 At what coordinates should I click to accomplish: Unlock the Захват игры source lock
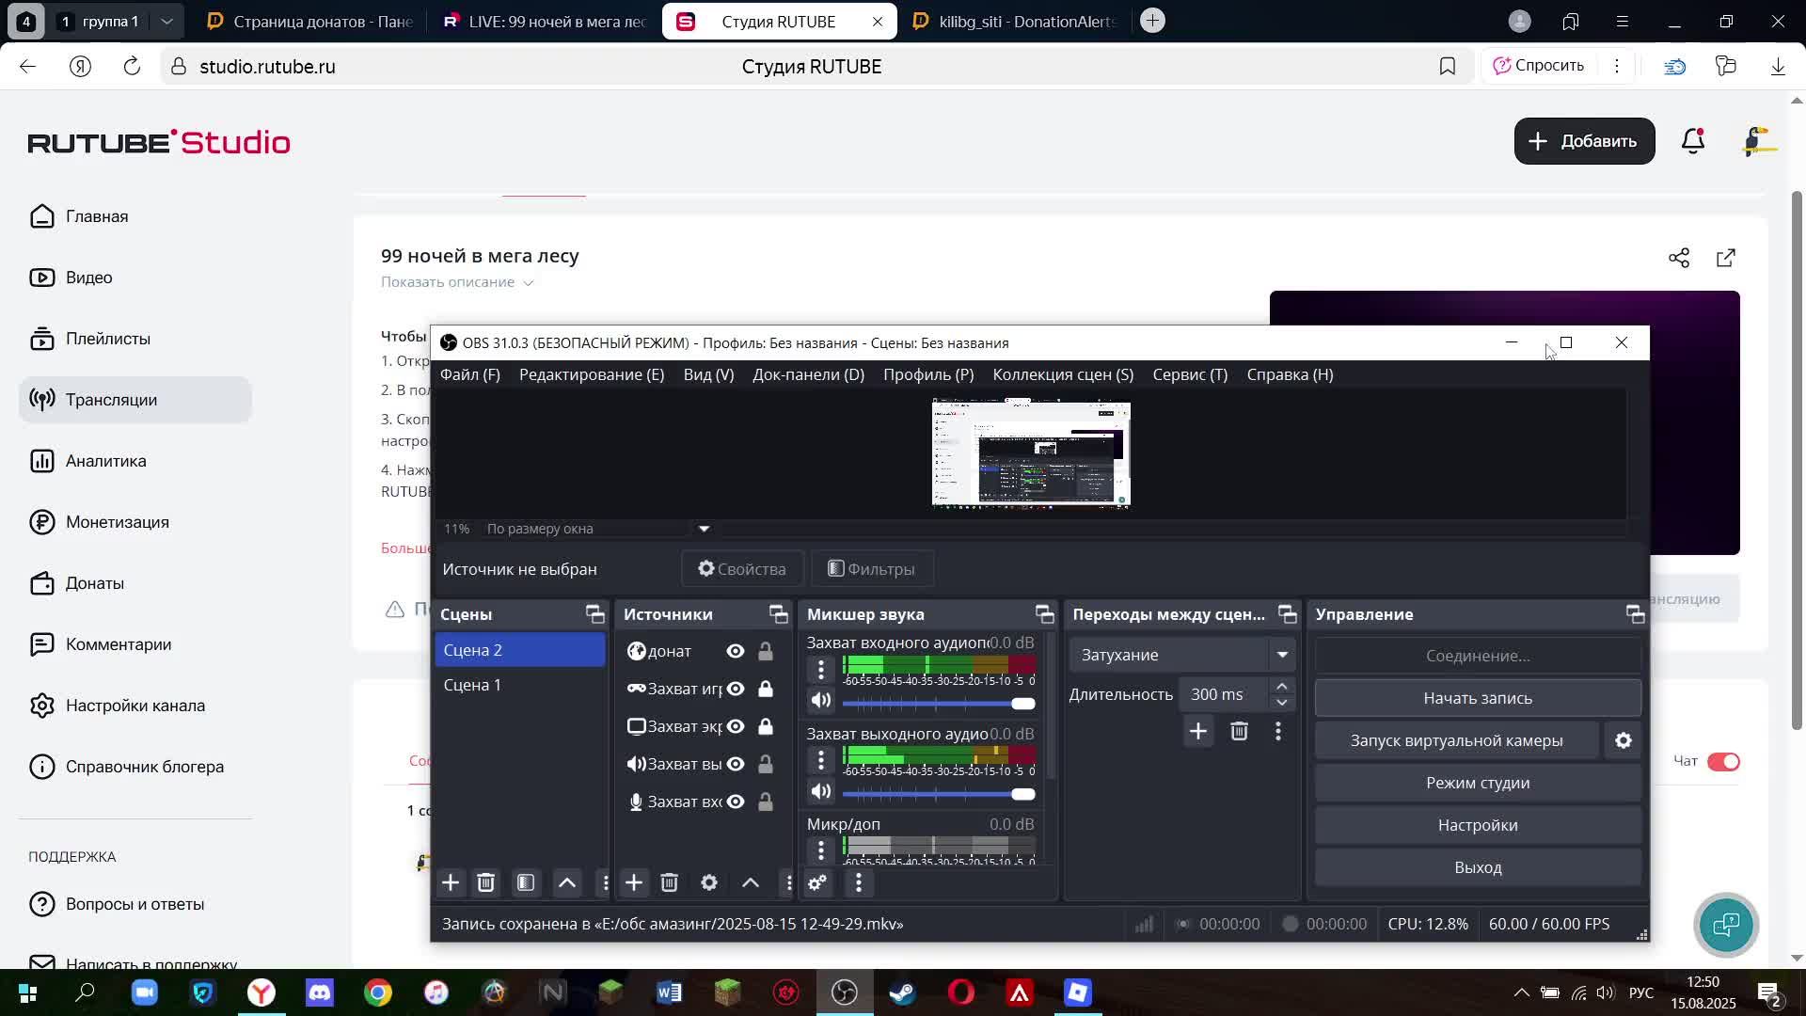766,689
